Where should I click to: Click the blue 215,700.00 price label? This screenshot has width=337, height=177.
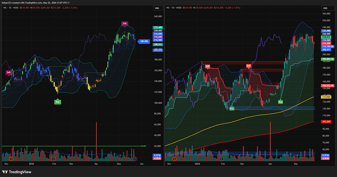(x=328, y=46)
